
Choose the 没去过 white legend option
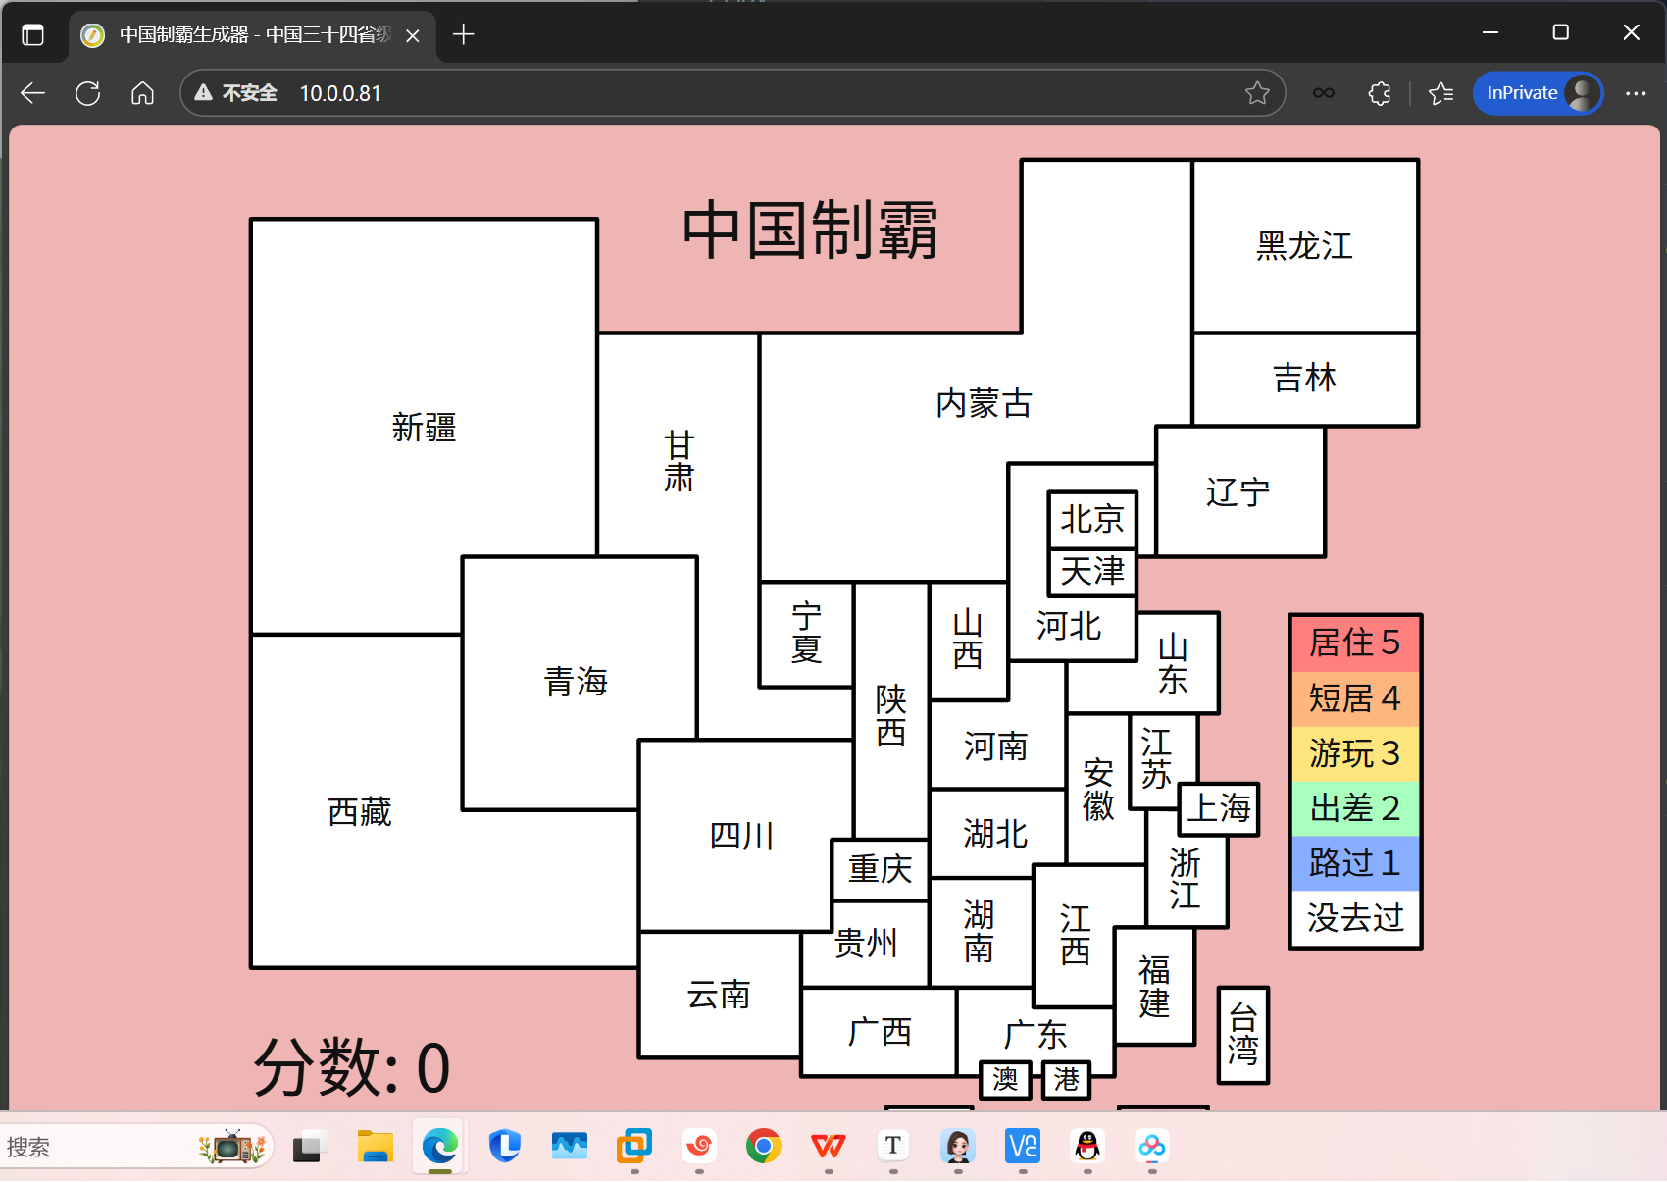[x=1355, y=918]
